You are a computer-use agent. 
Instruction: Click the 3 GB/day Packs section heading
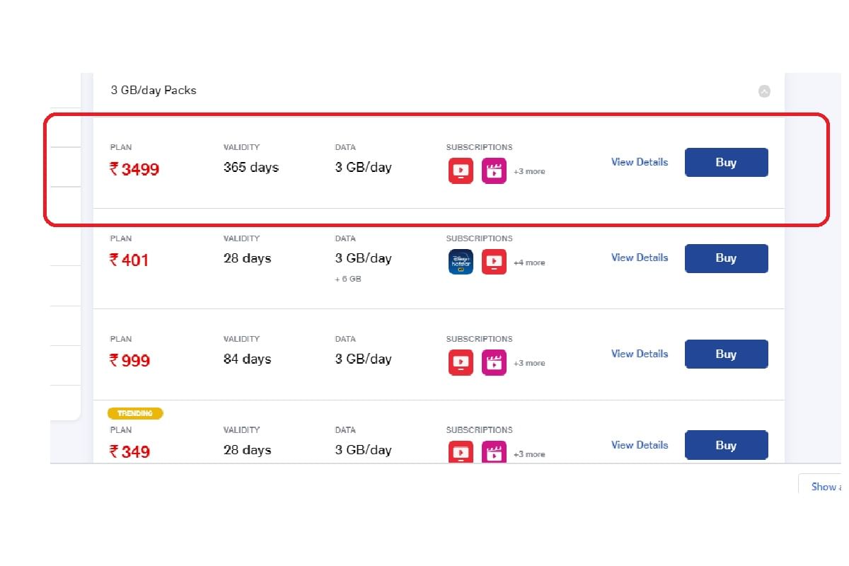pyautogui.click(x=153, y=90)
